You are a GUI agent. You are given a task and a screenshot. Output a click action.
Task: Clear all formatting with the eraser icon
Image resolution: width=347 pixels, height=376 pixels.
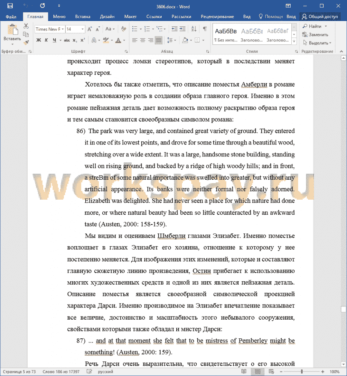pyautogui.click(x=124, y=29)
